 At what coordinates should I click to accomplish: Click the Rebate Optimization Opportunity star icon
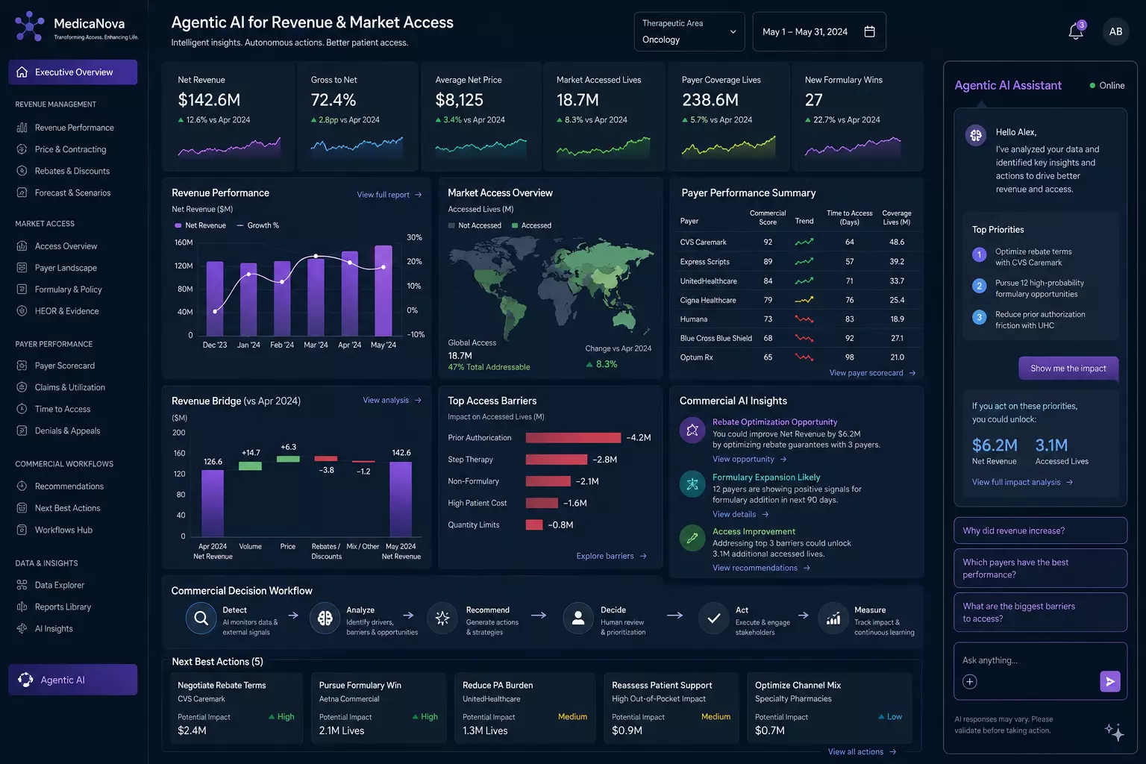[692, 430]
